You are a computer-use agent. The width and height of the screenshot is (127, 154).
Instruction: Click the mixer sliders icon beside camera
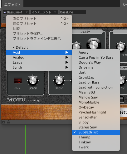tap(8, 122)
